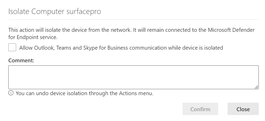265x121 pixels.
Task: Click inside the Comment text area
Action: coord(130,77)
